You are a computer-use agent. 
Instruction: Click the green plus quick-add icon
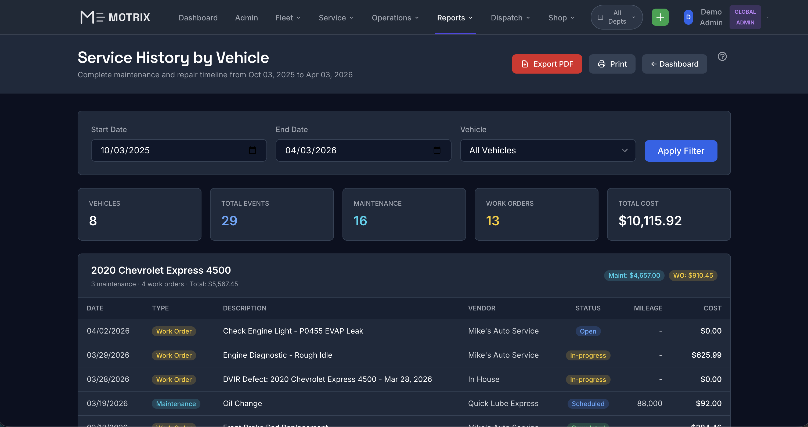tap(660, 17)
